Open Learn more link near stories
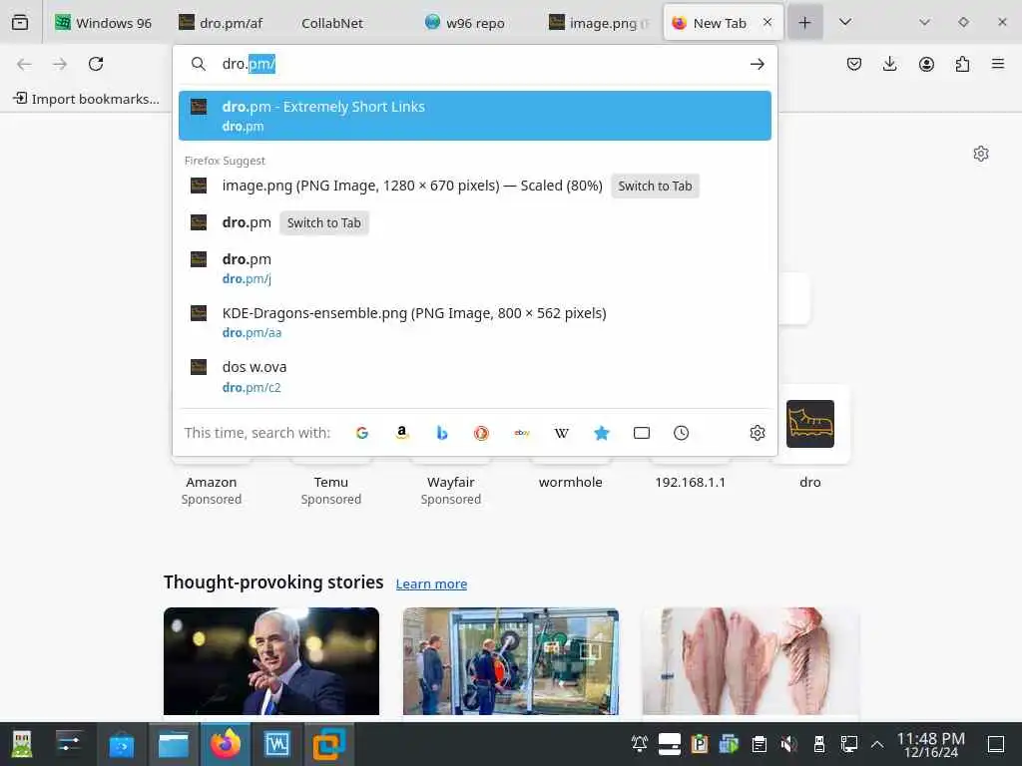The image size is (1022, 766). [x=431, y=584]
